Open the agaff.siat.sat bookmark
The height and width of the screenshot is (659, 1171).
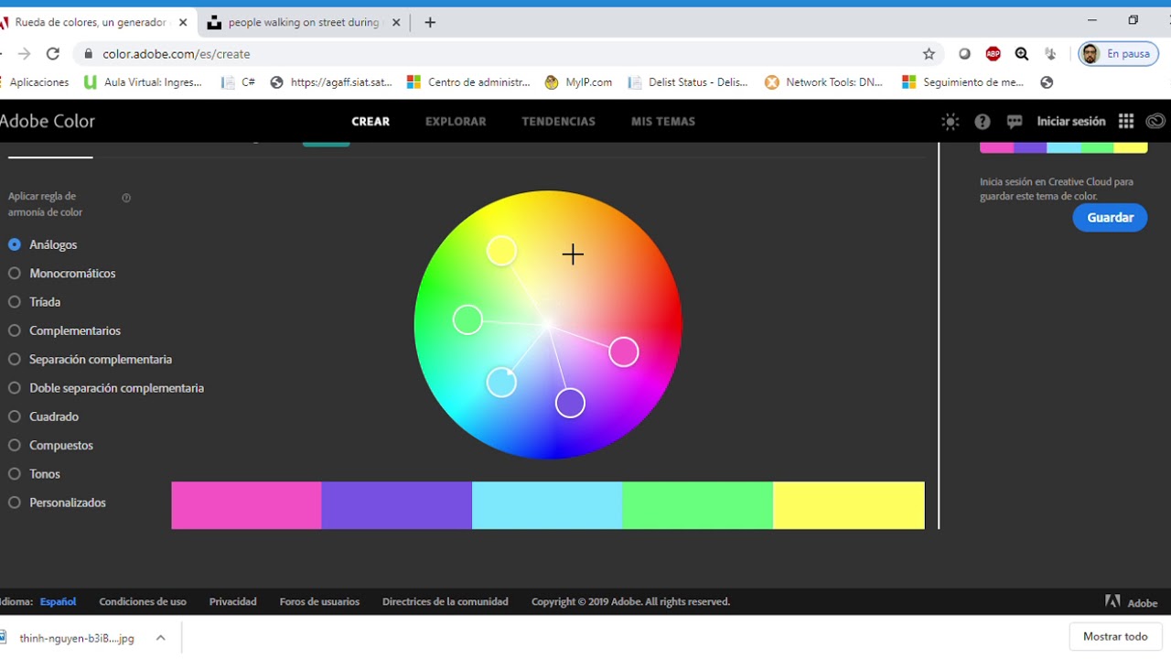[x=331, y=82]
